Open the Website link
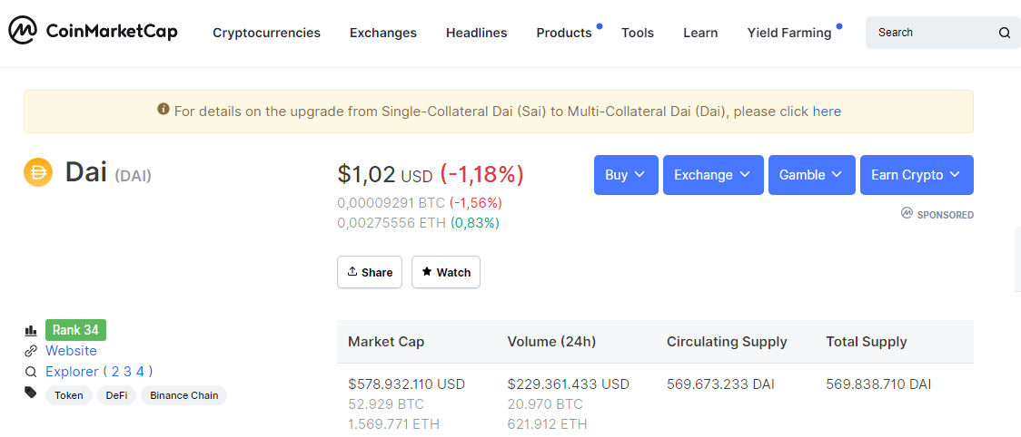This screenshot has width=1021, height=437. (x=71, y=351)
